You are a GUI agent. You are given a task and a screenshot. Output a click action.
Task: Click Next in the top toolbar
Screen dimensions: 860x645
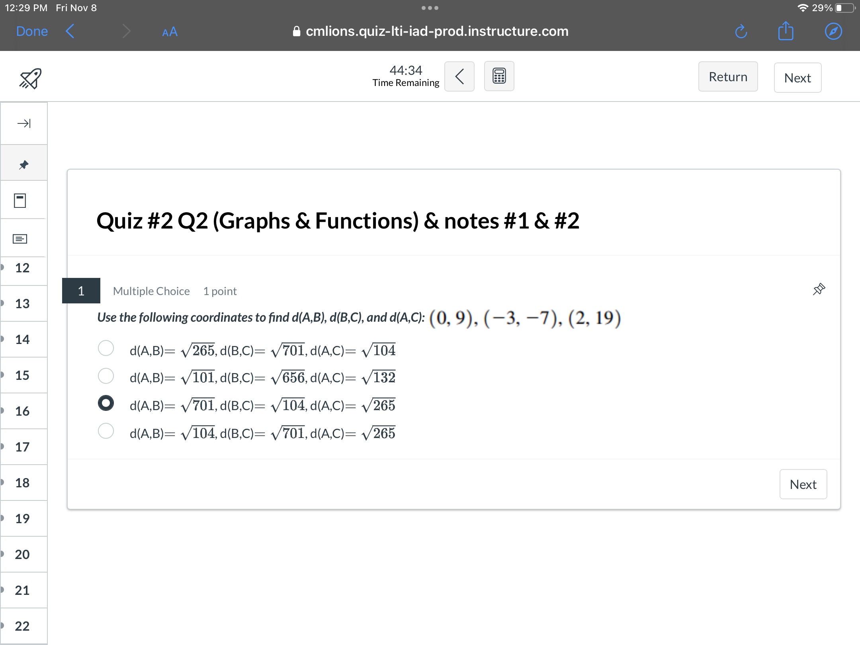797,78
